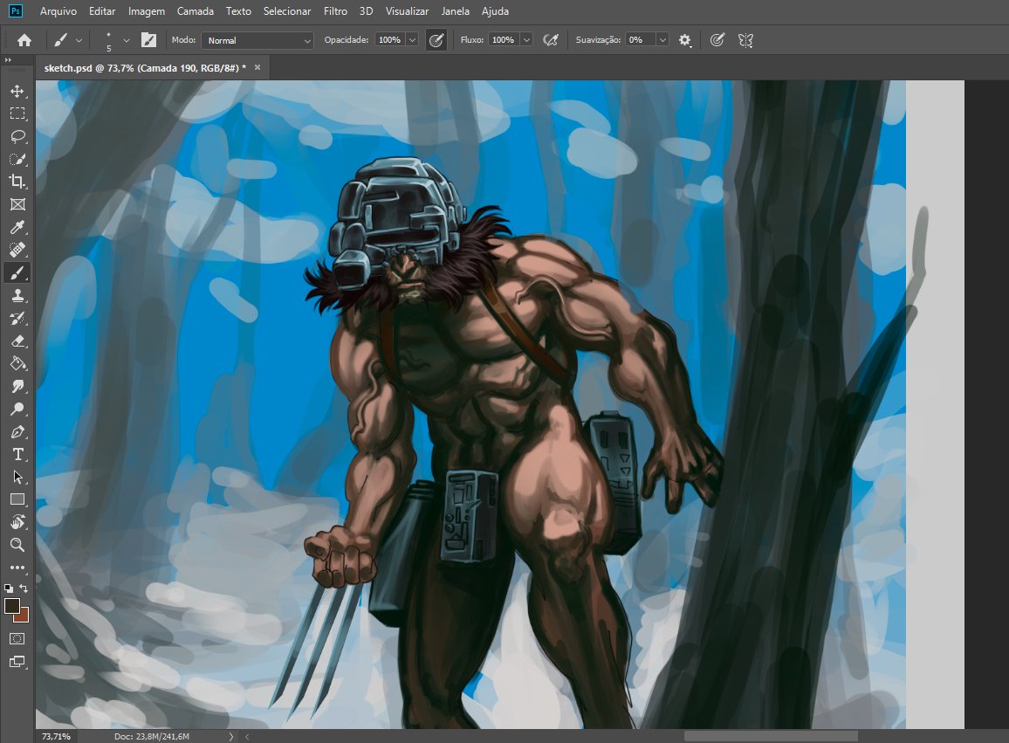The image size is (1009, 743).
Task: Open the Imagem menu
Action: coord(146,11)
